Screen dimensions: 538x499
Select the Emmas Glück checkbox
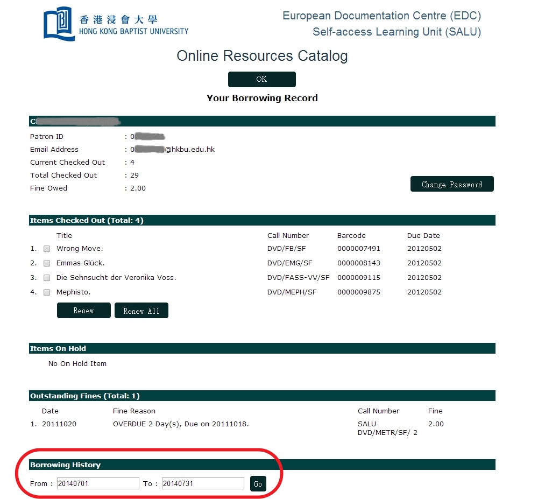pos(47,263)
